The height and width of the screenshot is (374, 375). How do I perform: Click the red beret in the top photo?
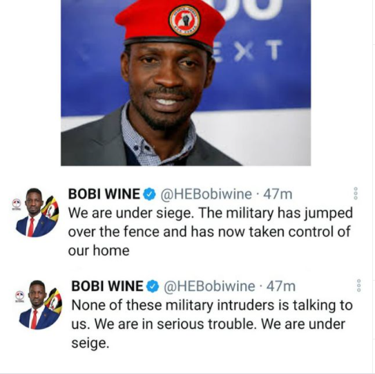coord(171,24)
